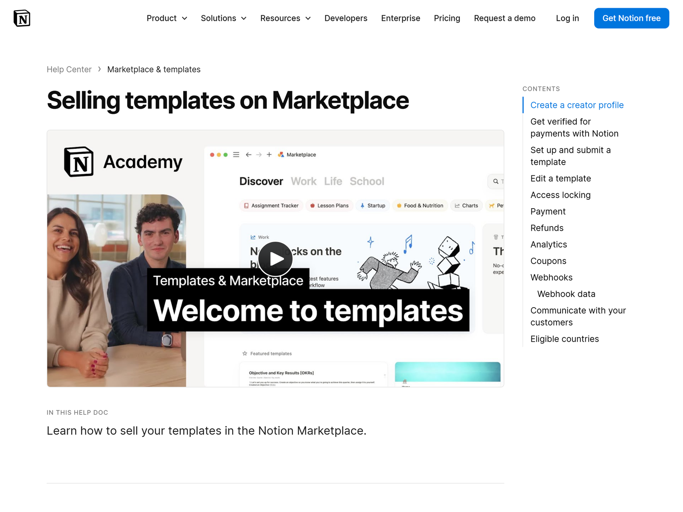The width and height of the screenshot is (683, 512).
Task: Open Marketplace & templates breadcrumb
Action: pos(154,70)
